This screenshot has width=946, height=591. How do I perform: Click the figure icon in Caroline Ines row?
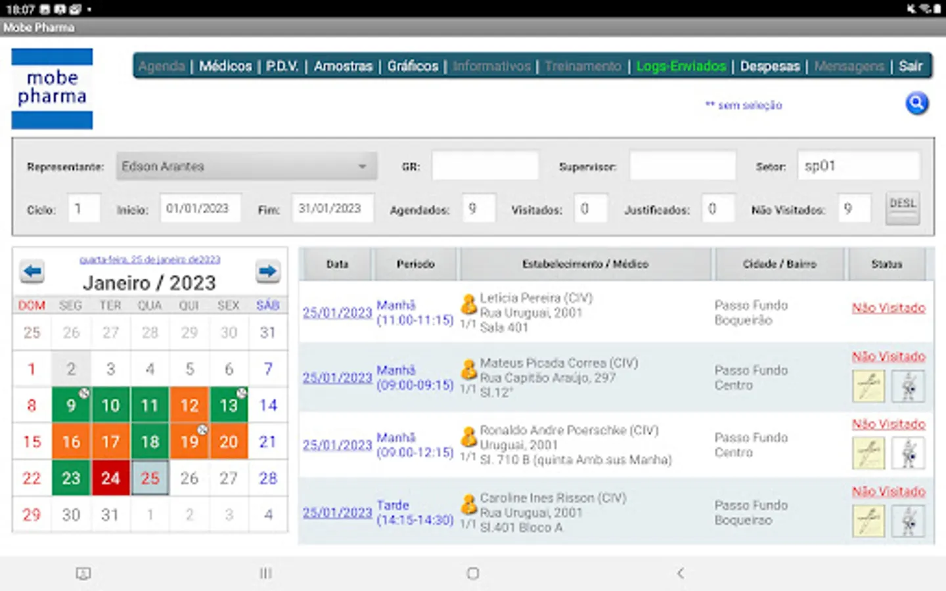pos(908,521)
